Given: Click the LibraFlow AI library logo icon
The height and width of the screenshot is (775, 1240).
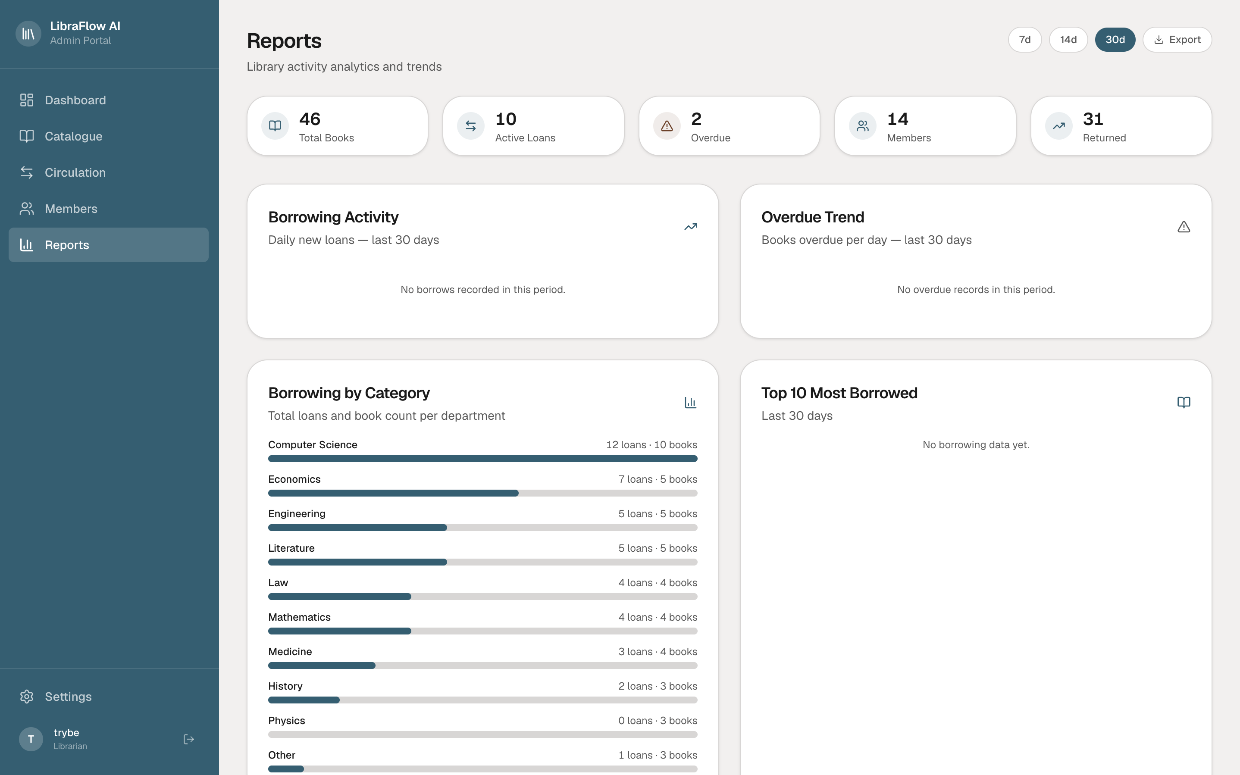Looking at the screenshot, I should point(28,33).
